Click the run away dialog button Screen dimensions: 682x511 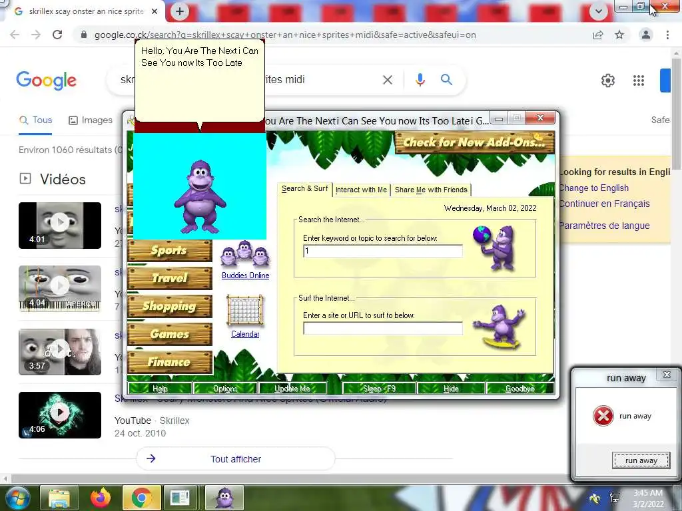641,460
